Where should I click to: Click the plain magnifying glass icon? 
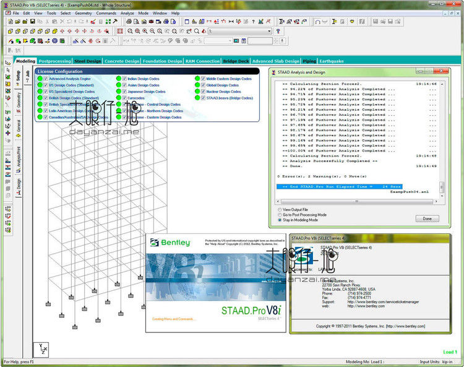(197, 31)
